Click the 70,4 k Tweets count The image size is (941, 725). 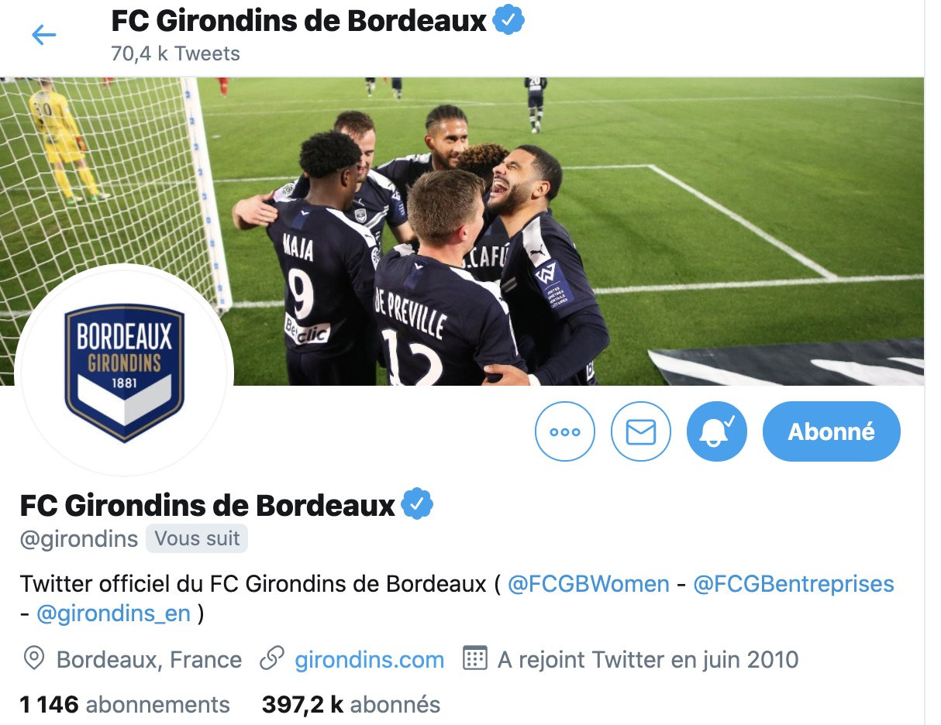point(175,53)
